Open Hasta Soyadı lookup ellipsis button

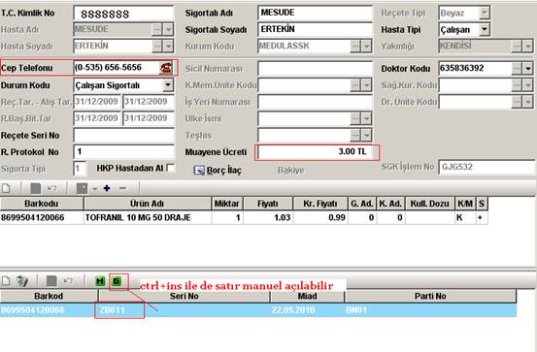tap(157, 47)
